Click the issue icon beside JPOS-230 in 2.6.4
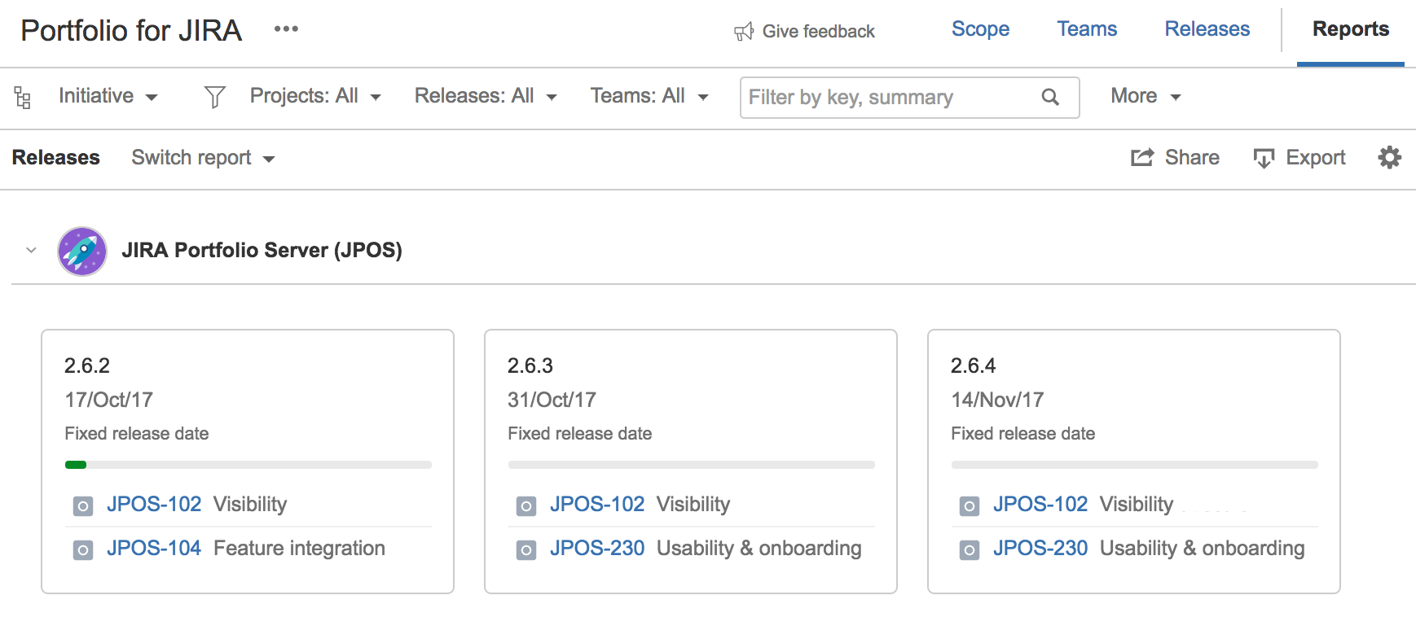 tap(970, 550)
